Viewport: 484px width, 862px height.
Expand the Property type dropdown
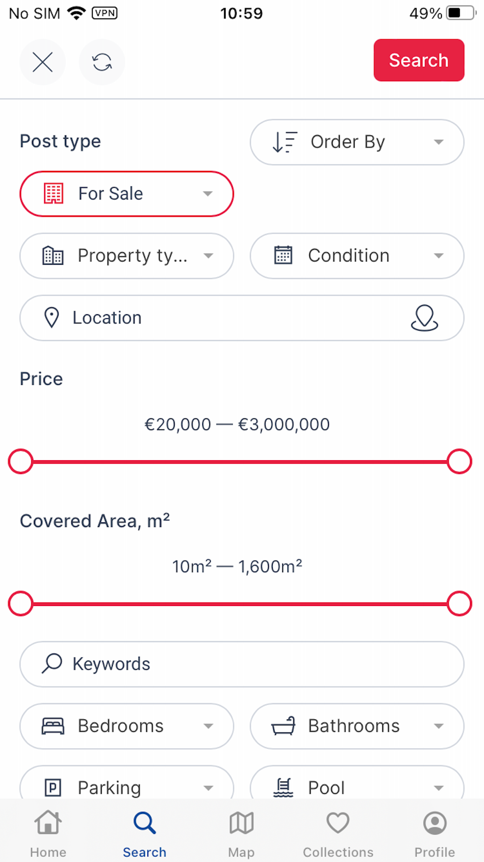[x=127, y=255]
